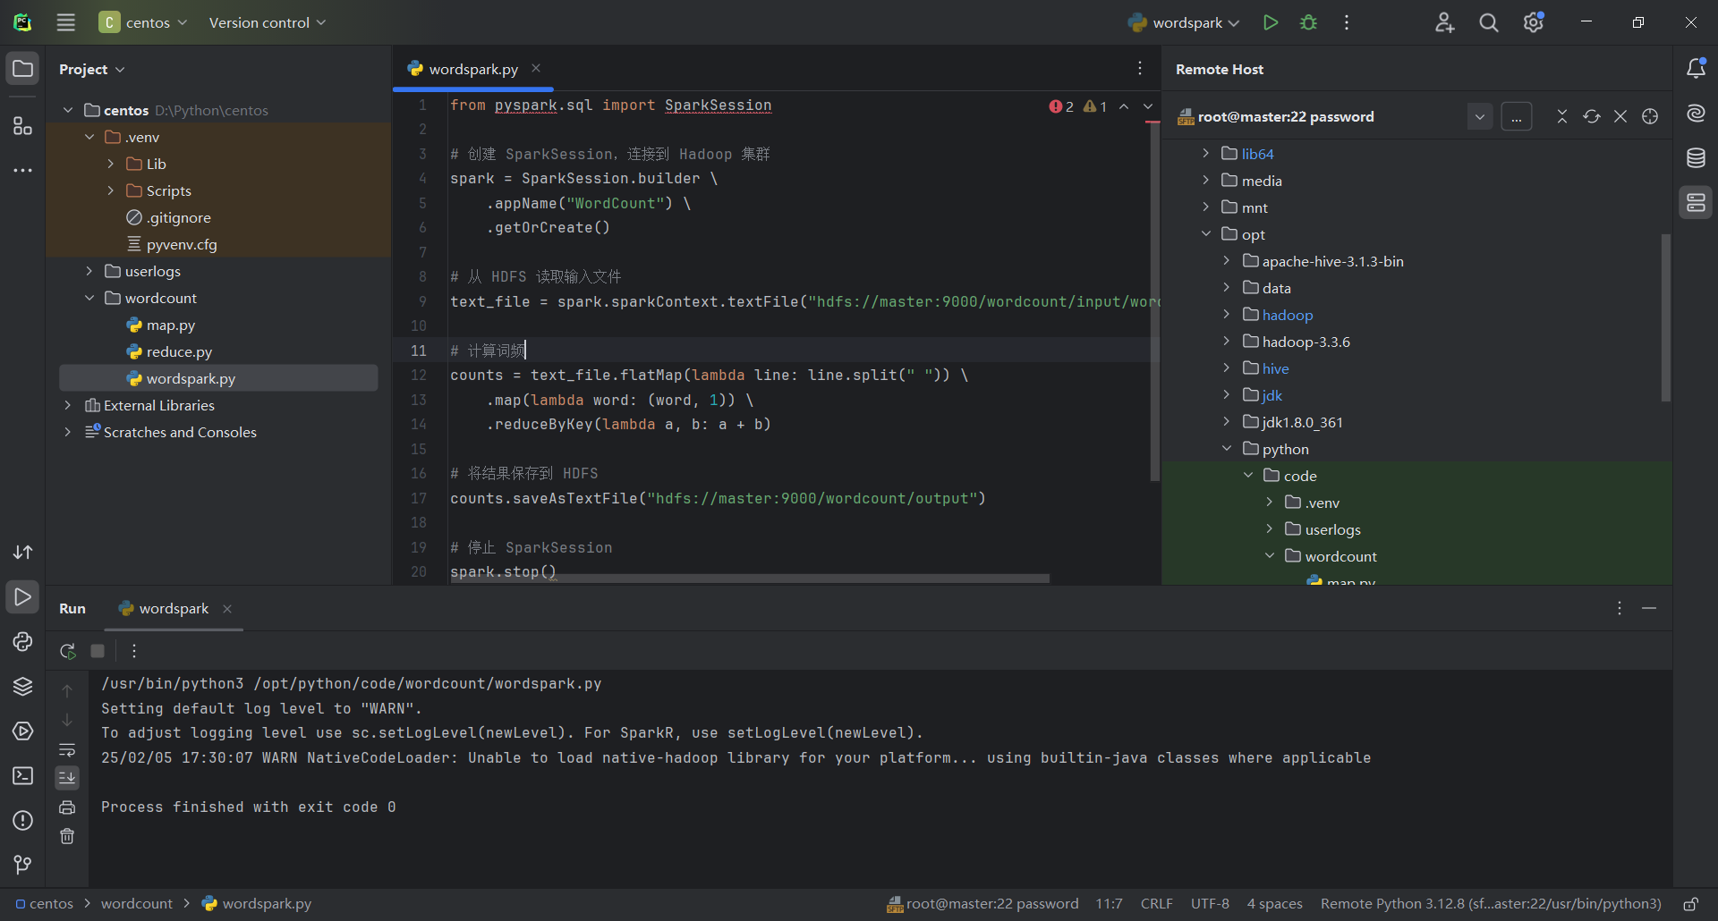Open the main hamburger menu
Image resolution: width=1718 pixels, height=921 pixels.
point(66,22)
